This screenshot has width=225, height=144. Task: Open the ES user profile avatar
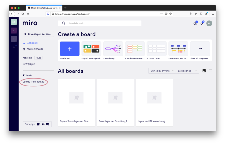[209, 23]
